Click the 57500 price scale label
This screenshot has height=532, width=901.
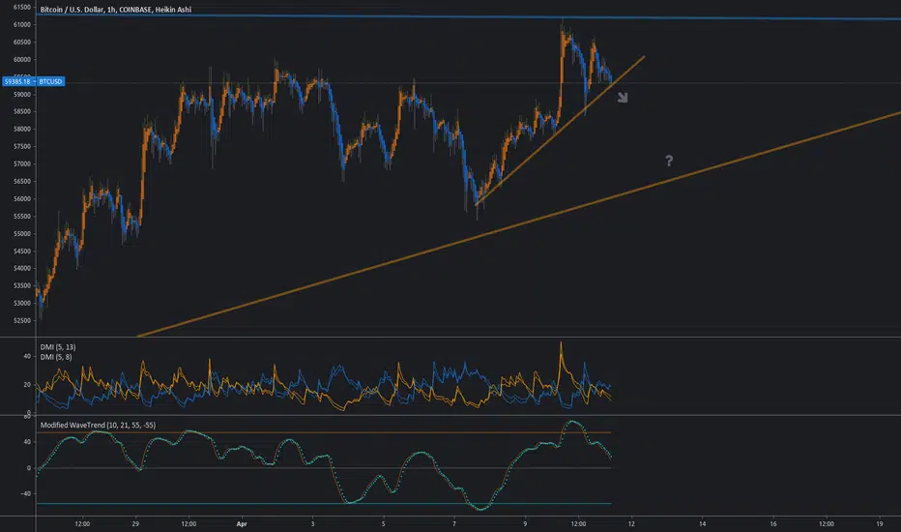[22, 147]
